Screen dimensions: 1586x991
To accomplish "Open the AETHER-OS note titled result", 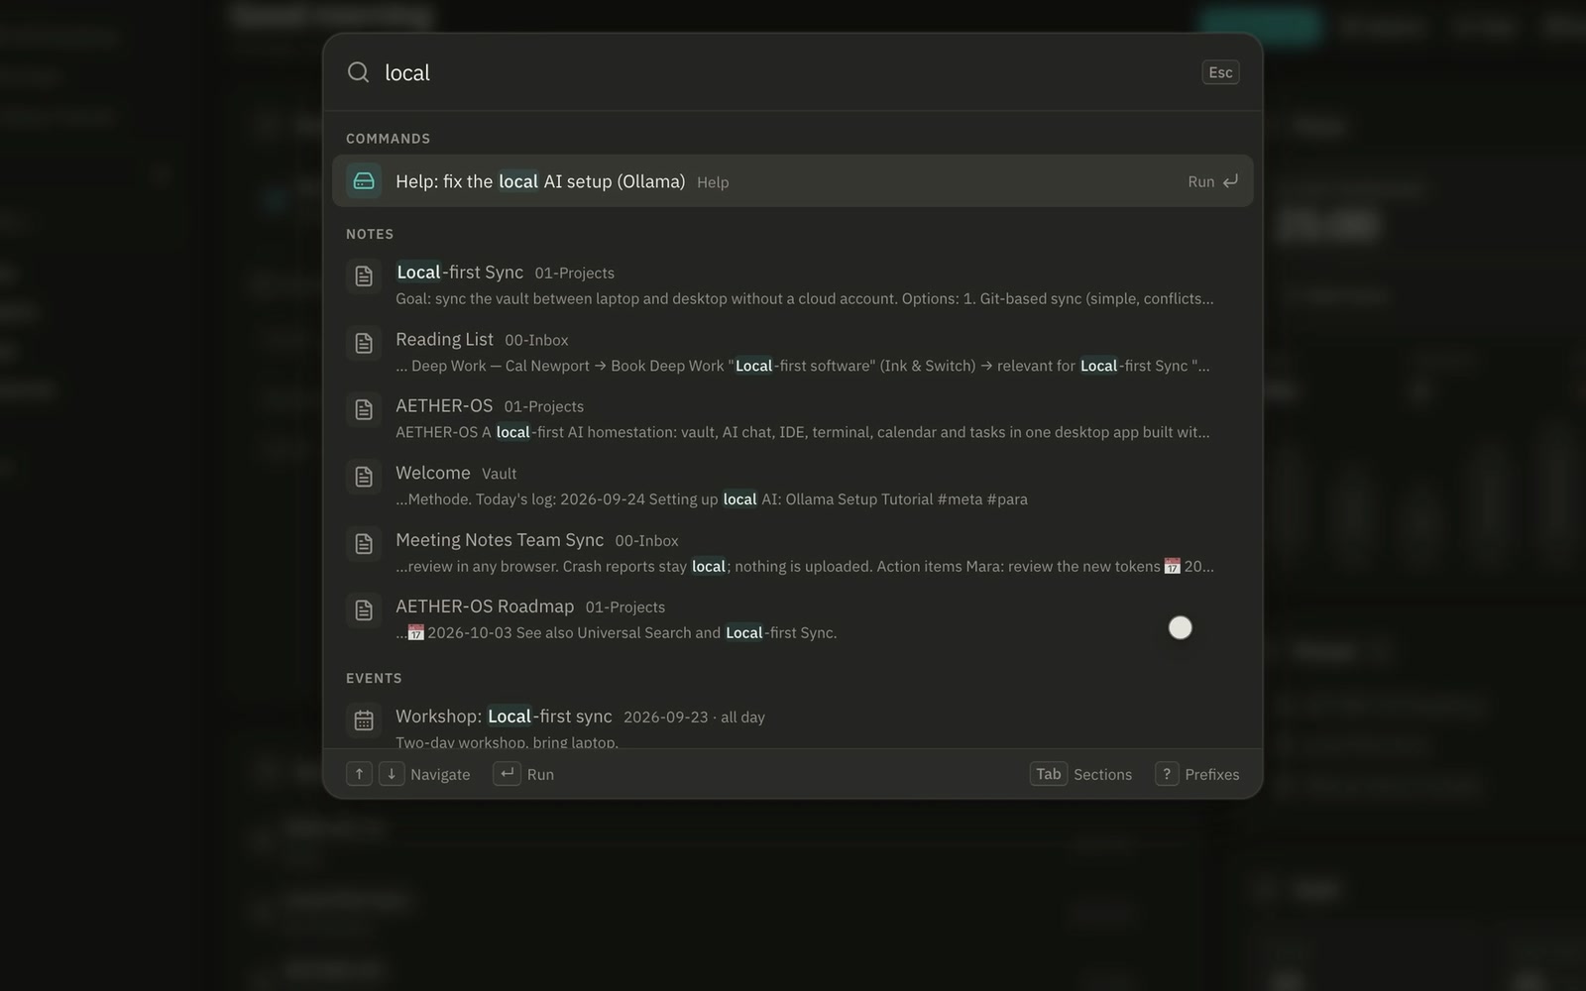I will (x=793, y=418).
